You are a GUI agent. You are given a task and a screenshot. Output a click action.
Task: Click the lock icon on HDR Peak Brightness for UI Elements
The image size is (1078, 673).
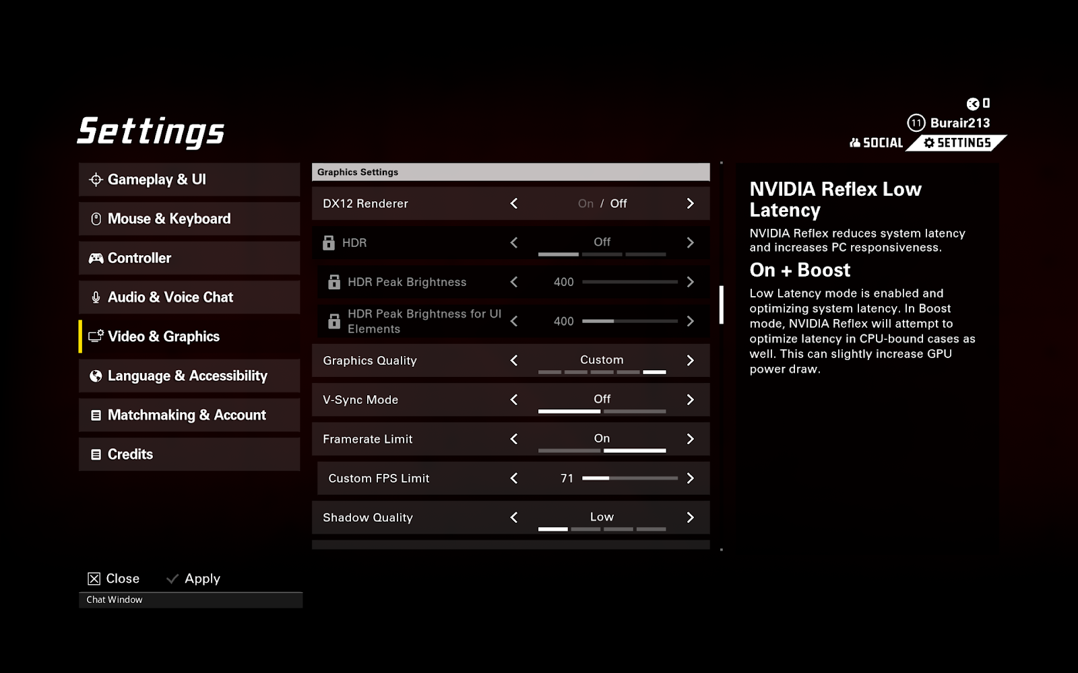tap(334, 321)
